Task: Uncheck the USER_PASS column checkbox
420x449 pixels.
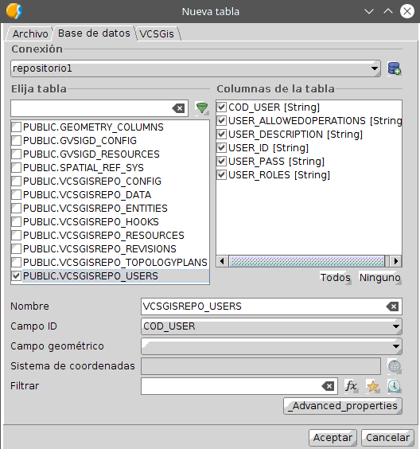Action: (221, 162)
